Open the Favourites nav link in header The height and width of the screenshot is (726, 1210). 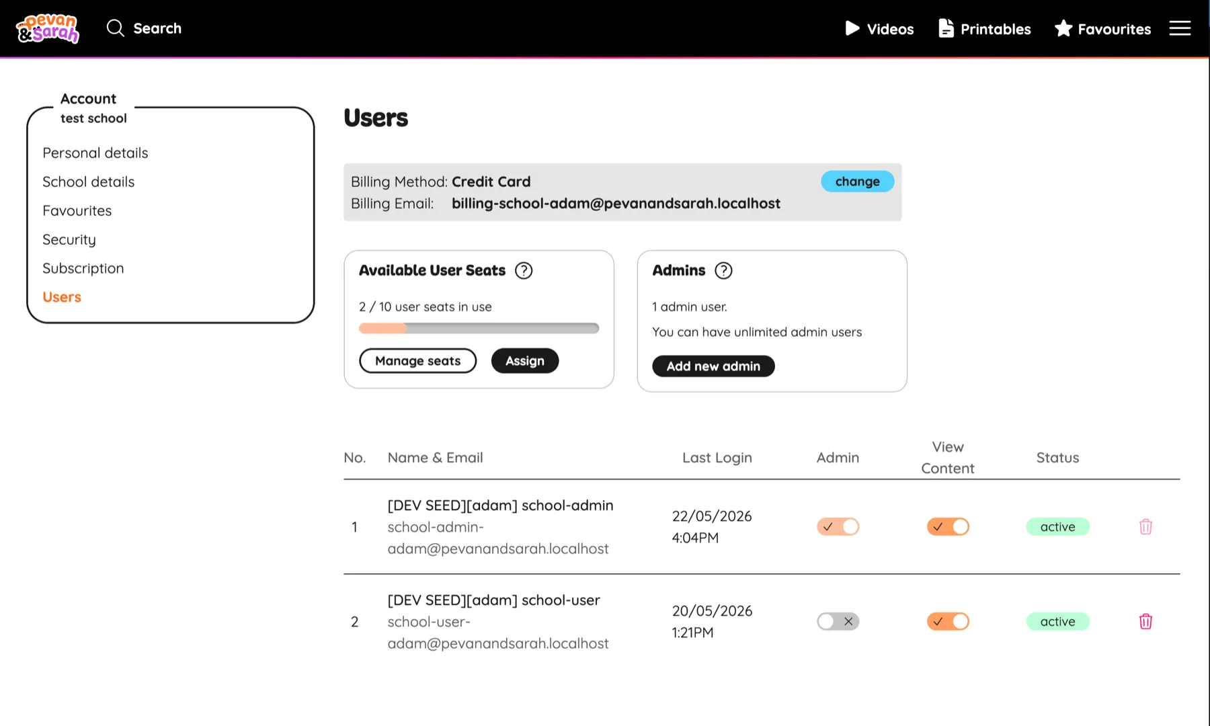pyautogui.click(x=1102, y=28)
